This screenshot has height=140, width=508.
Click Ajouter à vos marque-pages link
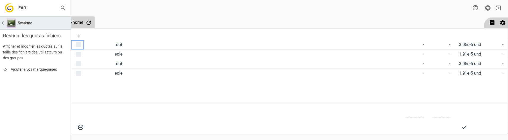click(x=34, y=69)
